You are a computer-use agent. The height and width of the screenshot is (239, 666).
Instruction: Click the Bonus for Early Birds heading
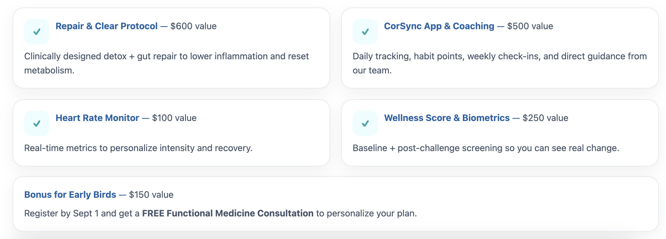pos(70,195)
